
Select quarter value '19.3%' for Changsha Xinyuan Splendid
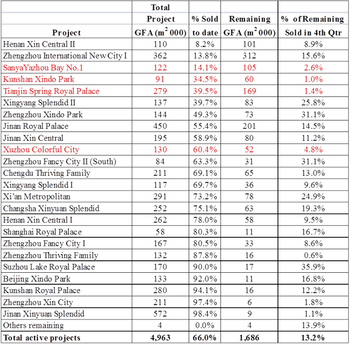(313, 209)
